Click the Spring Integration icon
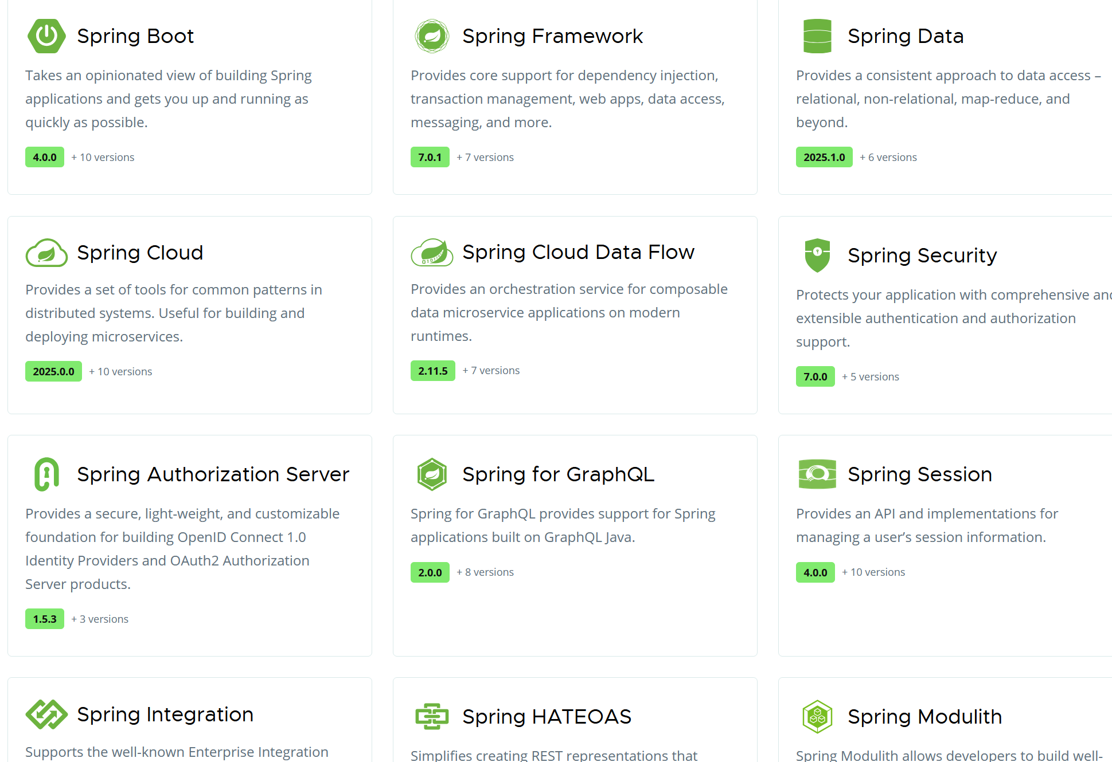Image resolution: width=1112 pixels, height=762 pixels. 46,714
